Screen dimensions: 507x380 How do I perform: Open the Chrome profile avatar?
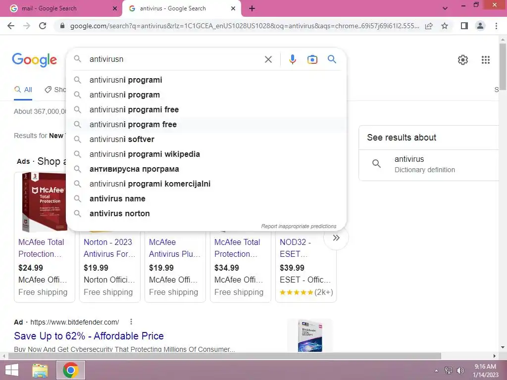point(480,26)
